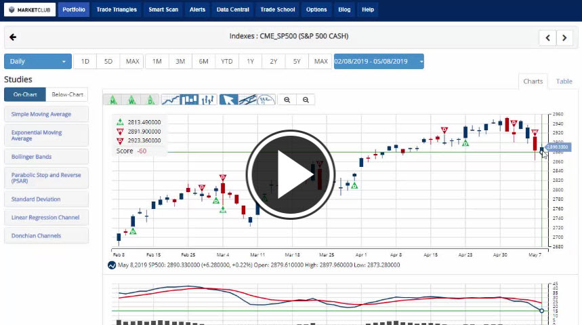Switch to line chart type
Viewport: 582px width, 325px height.
(171, 100)
